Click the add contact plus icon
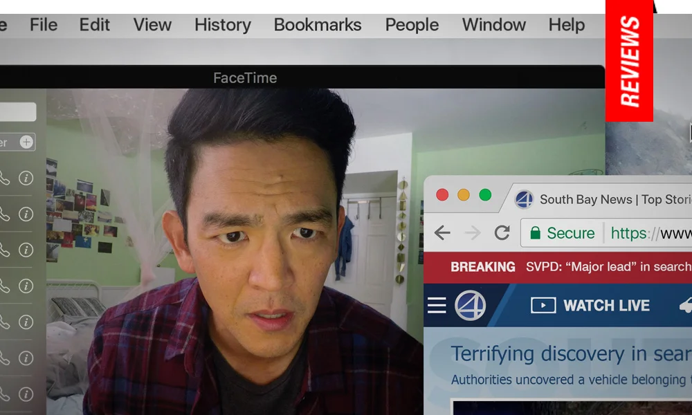This screenshot has height=415, width=692. (x=26, y=142)
